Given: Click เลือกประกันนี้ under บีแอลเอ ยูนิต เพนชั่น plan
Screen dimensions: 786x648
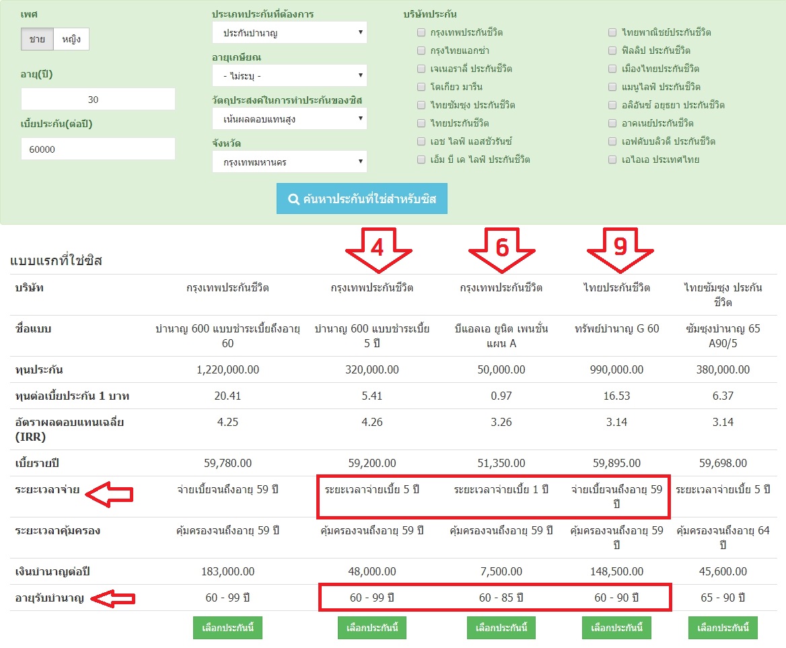Looking at the screenshot, I should click(501, 628).
